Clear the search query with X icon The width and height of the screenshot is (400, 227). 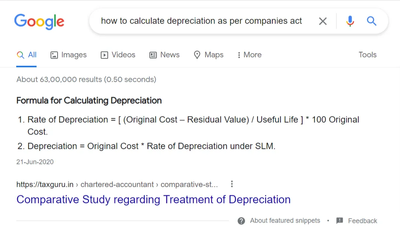pos(323,21)
